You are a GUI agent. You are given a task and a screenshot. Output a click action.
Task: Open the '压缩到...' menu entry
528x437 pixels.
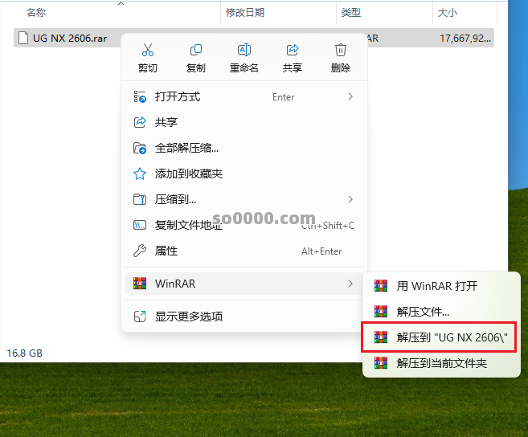coord(244,199)
